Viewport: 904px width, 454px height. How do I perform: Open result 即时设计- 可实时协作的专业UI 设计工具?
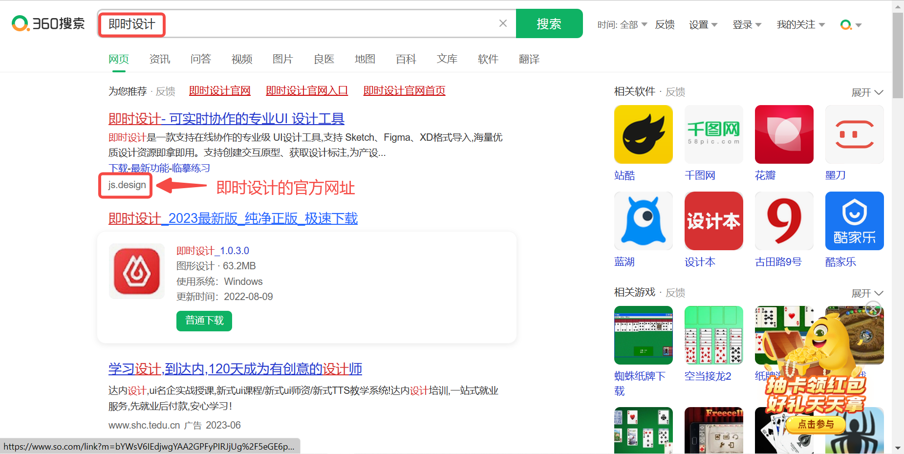coord(227,119)
